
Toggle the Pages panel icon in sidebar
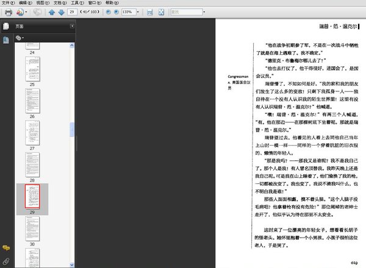point(6,26)
